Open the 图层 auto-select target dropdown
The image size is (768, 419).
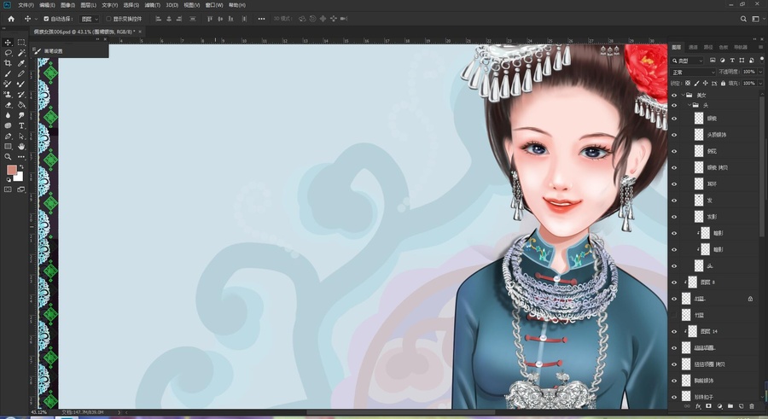click(90, 19)
